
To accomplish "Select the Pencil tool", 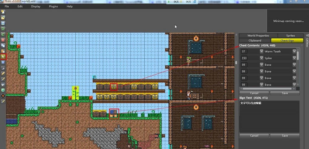I will tap(3, 73).
